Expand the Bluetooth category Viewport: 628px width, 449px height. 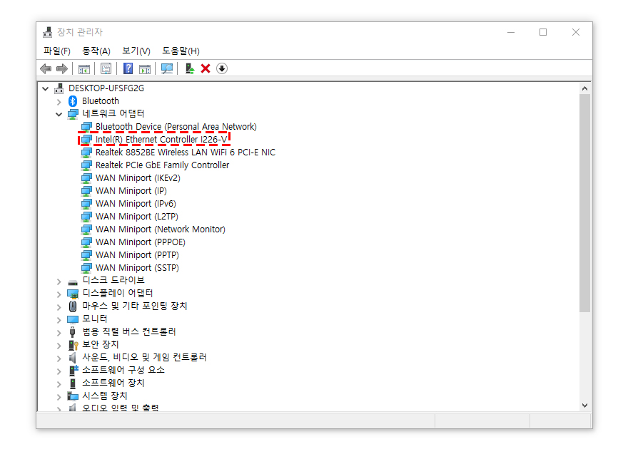[59, 101]
